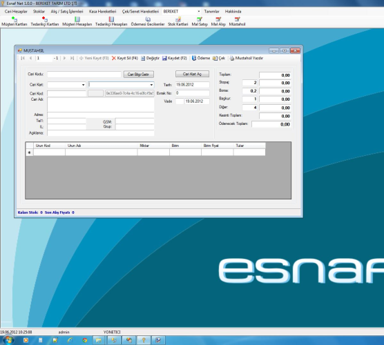The width and height of the screenshot is (384, 345).
Task: Expand first Cari Kart dropdown
Action: pos(84,85)
